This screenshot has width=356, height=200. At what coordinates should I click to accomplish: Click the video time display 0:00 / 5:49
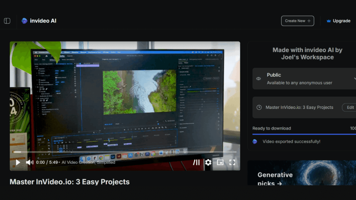pyautogui.click(x=47, y=162)
